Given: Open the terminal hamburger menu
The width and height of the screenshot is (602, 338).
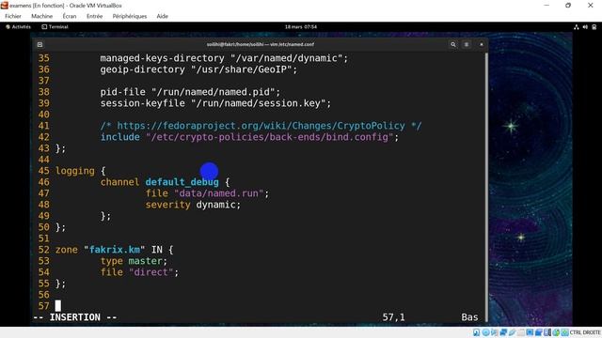Looking at the screenshot, I should click(467, 44).
